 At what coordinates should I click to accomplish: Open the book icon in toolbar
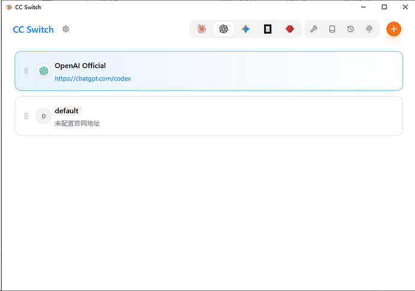pos(332,29)
